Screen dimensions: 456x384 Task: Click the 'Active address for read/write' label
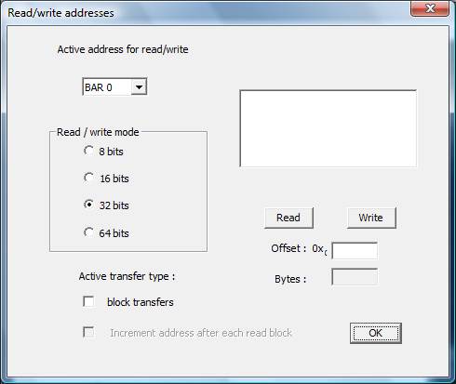pyautogui.click(x=123, y=49)
